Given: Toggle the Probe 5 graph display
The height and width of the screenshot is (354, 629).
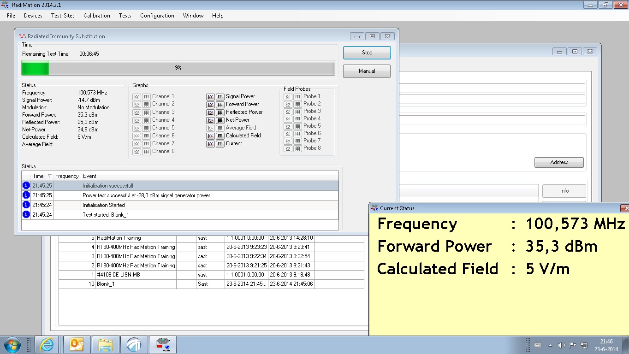Looking at the screenshot, I should coord(288,126).
